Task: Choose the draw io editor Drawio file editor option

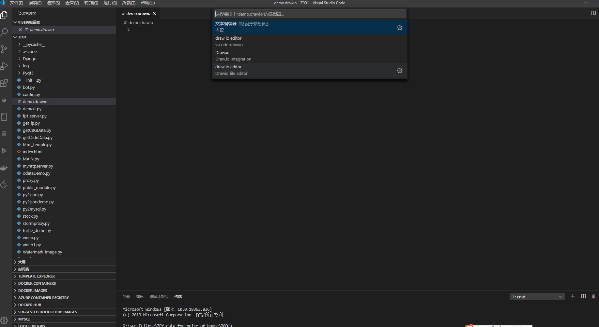Action: [310, 70]
